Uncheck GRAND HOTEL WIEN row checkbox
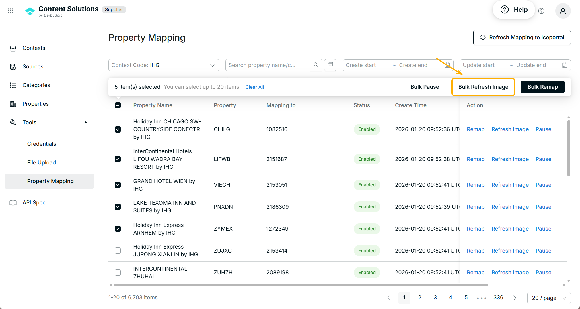 coord(118,185)
